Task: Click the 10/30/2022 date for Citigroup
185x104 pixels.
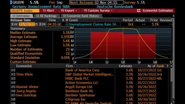Action: 147,99
